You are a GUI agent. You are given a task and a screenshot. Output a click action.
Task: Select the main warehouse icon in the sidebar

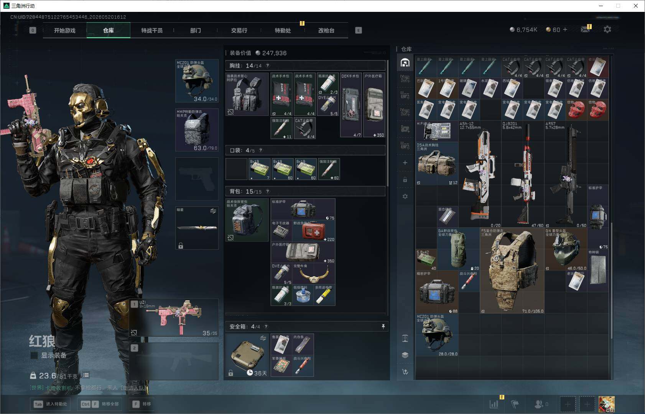click(x=405, y=62)
